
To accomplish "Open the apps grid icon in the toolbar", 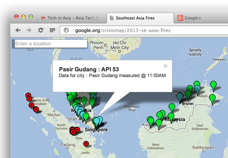I will click(52, 30).
